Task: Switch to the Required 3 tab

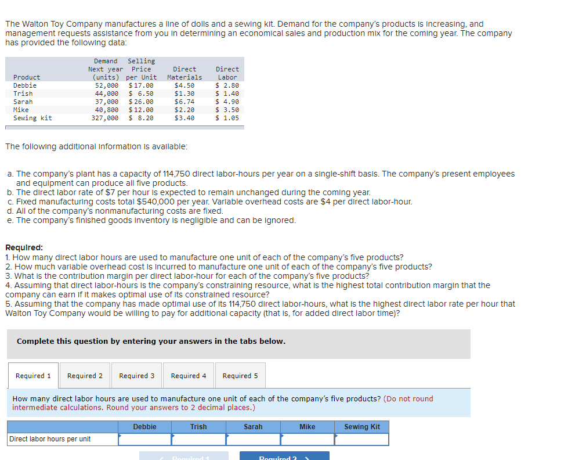Action: (136, 376)
